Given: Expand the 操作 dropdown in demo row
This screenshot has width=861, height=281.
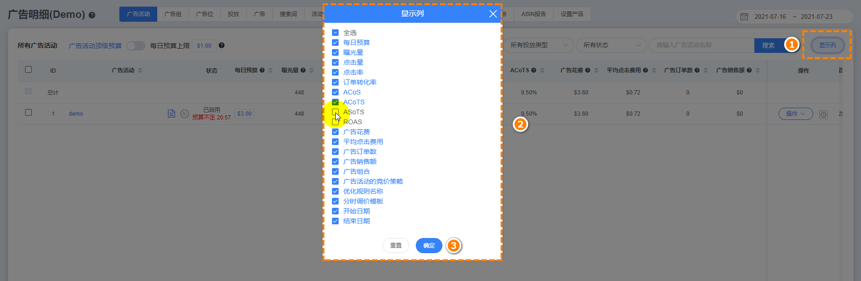Looking at the screenshot, I should coord(796,114).
